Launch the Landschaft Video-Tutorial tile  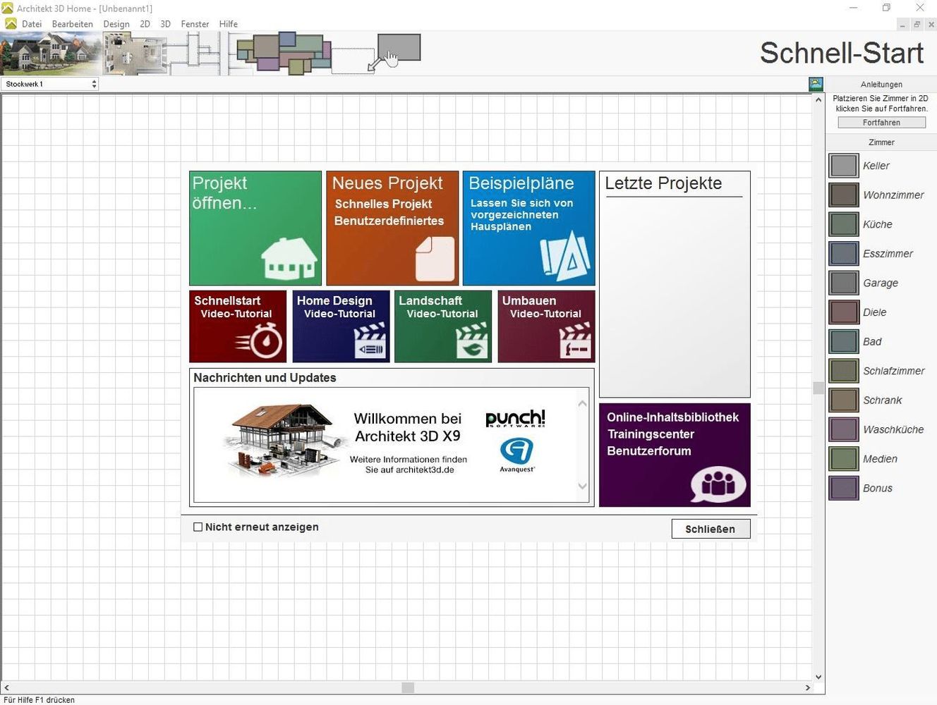[x=442, y=326]
